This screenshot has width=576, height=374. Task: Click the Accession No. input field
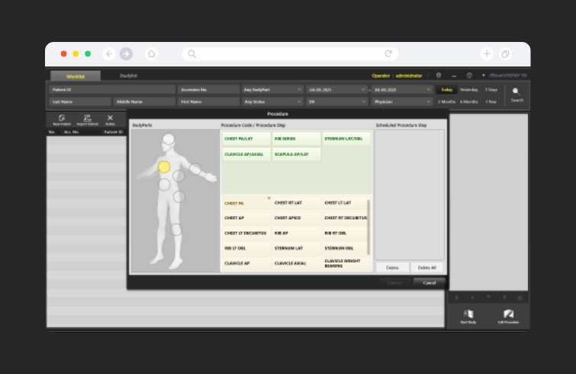[x=208, y=89]
